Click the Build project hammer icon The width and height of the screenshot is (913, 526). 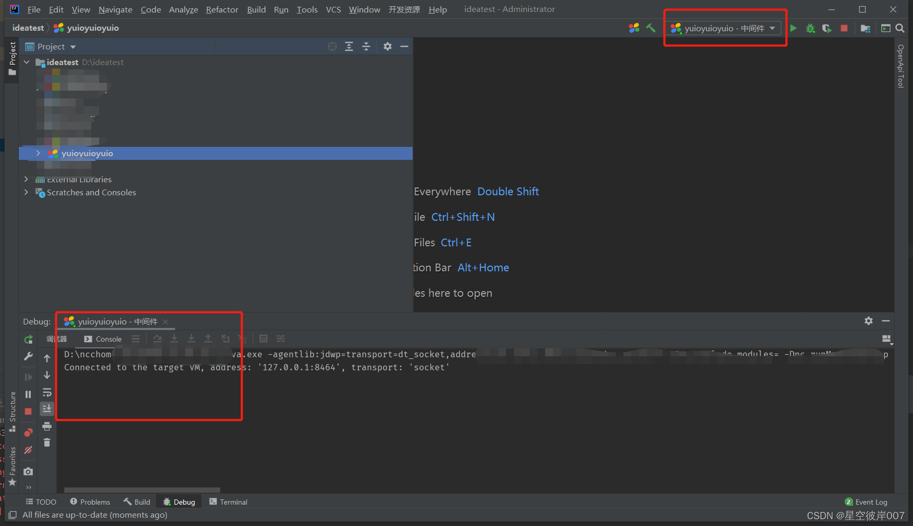click(651, 28)
